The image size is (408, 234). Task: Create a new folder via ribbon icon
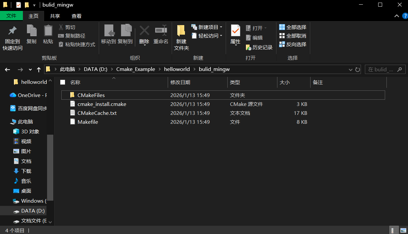pos(181,31)
